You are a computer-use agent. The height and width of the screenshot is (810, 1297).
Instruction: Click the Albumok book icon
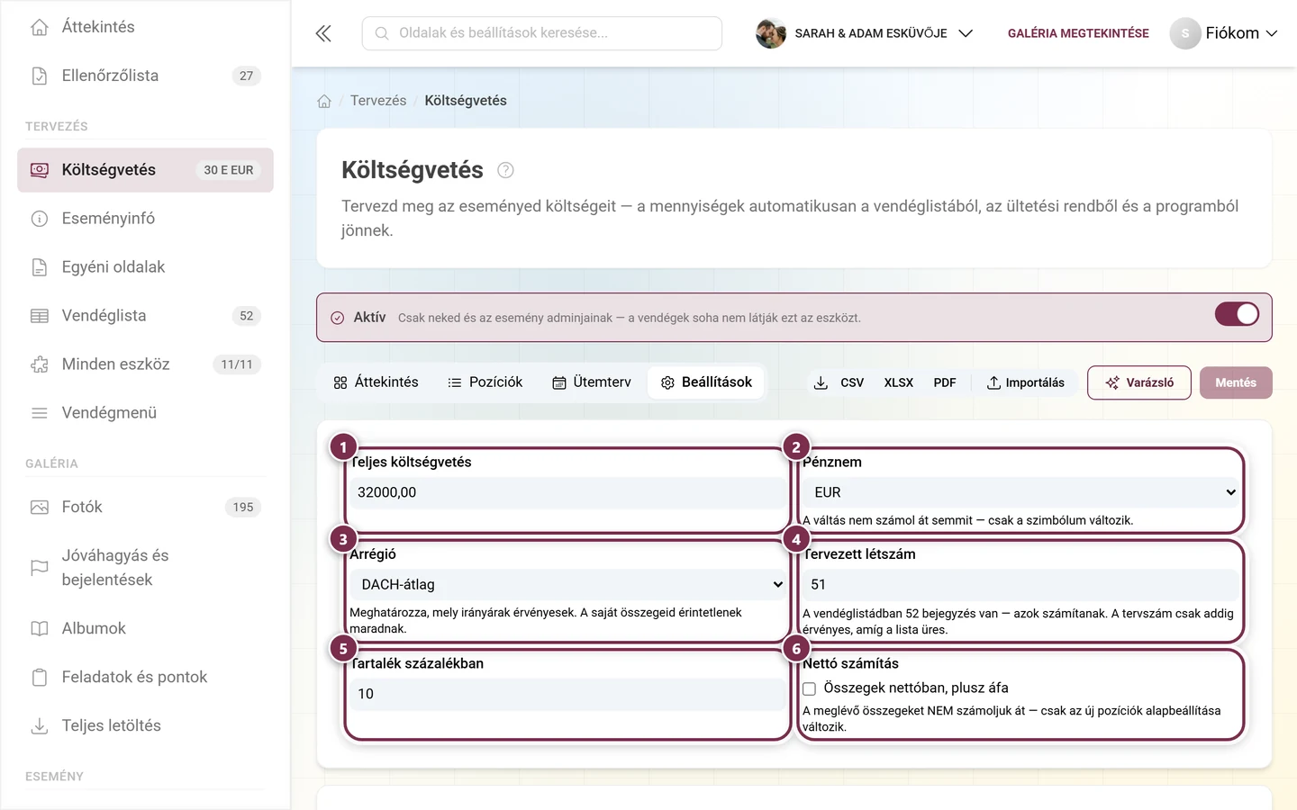(40, 628)
